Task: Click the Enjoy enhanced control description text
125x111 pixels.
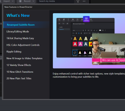Action: (89, 75)
